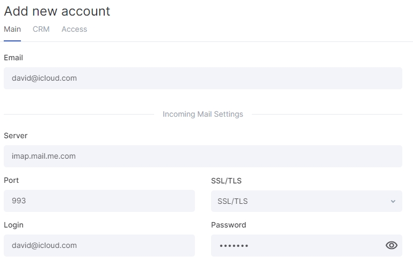The width and height of the screenshot is (413, 270).
Task: Reveal password with the eye icon
Action: 392,245
